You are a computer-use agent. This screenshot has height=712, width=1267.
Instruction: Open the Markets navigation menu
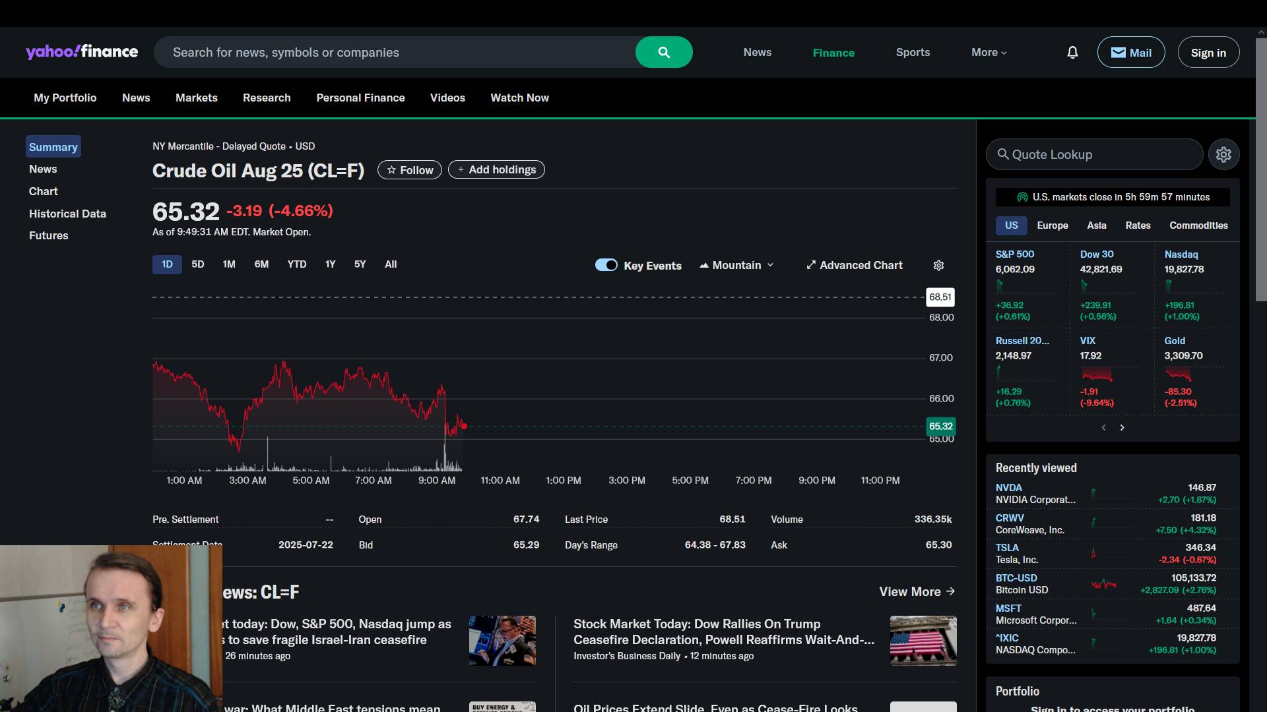[x=196, y=98]
